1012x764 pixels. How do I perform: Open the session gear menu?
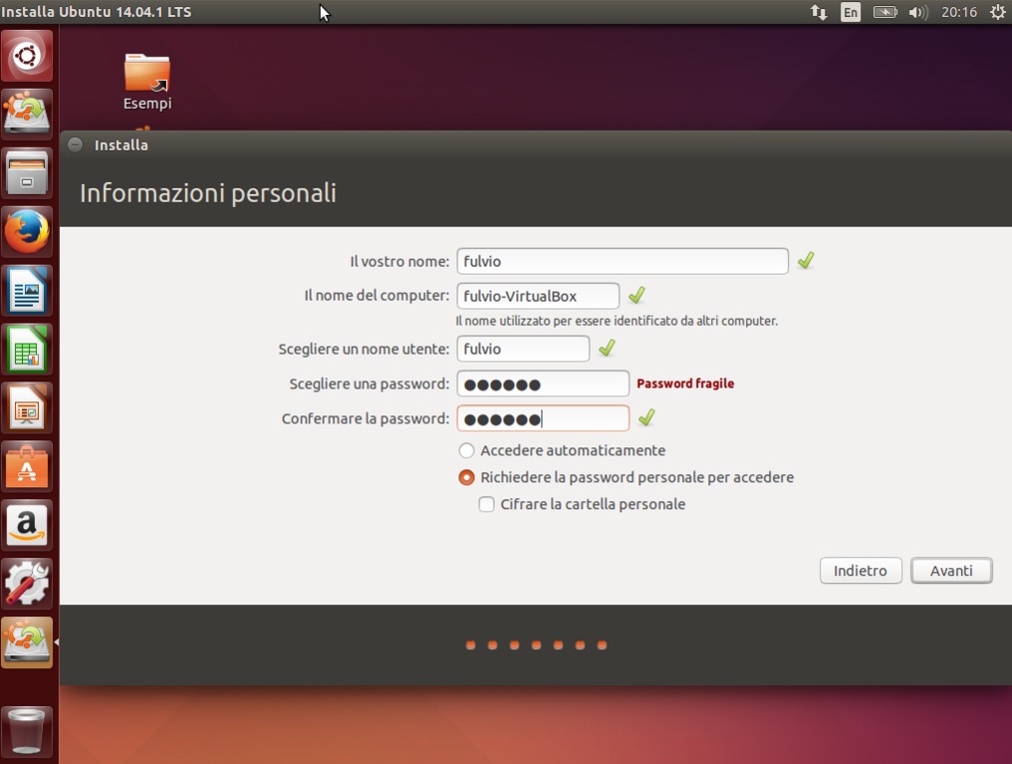pos(997,12)
